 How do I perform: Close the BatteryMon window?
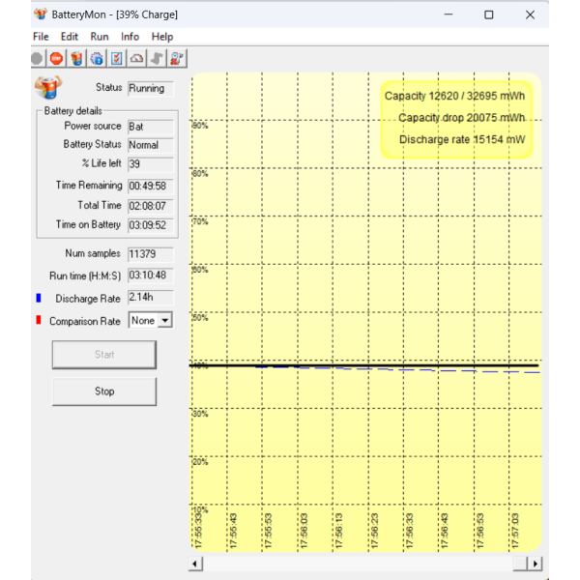click(530, 14)
